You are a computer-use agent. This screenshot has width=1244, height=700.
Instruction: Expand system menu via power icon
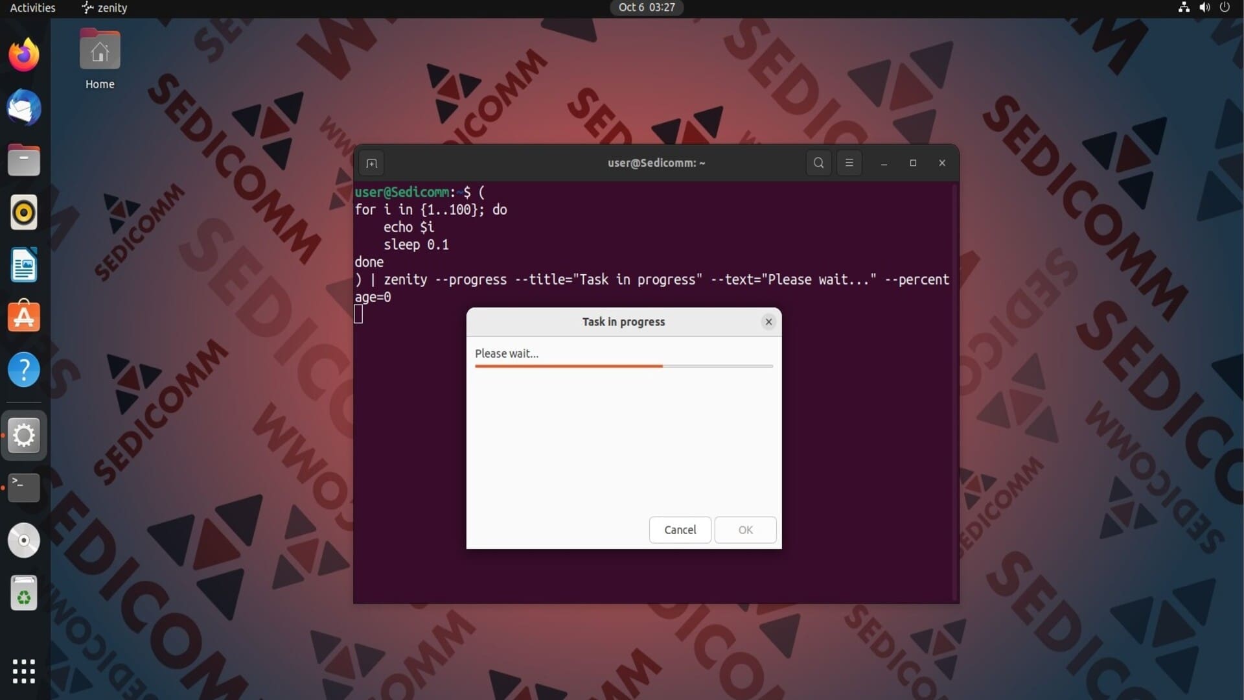tap(1224, 8)
